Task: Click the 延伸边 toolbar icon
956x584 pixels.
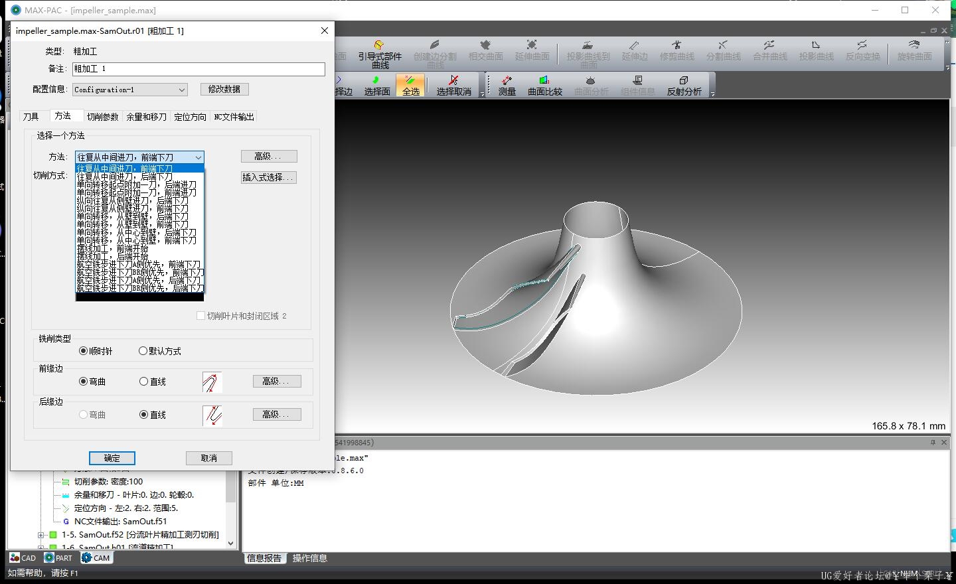Action: pos(634,50)
